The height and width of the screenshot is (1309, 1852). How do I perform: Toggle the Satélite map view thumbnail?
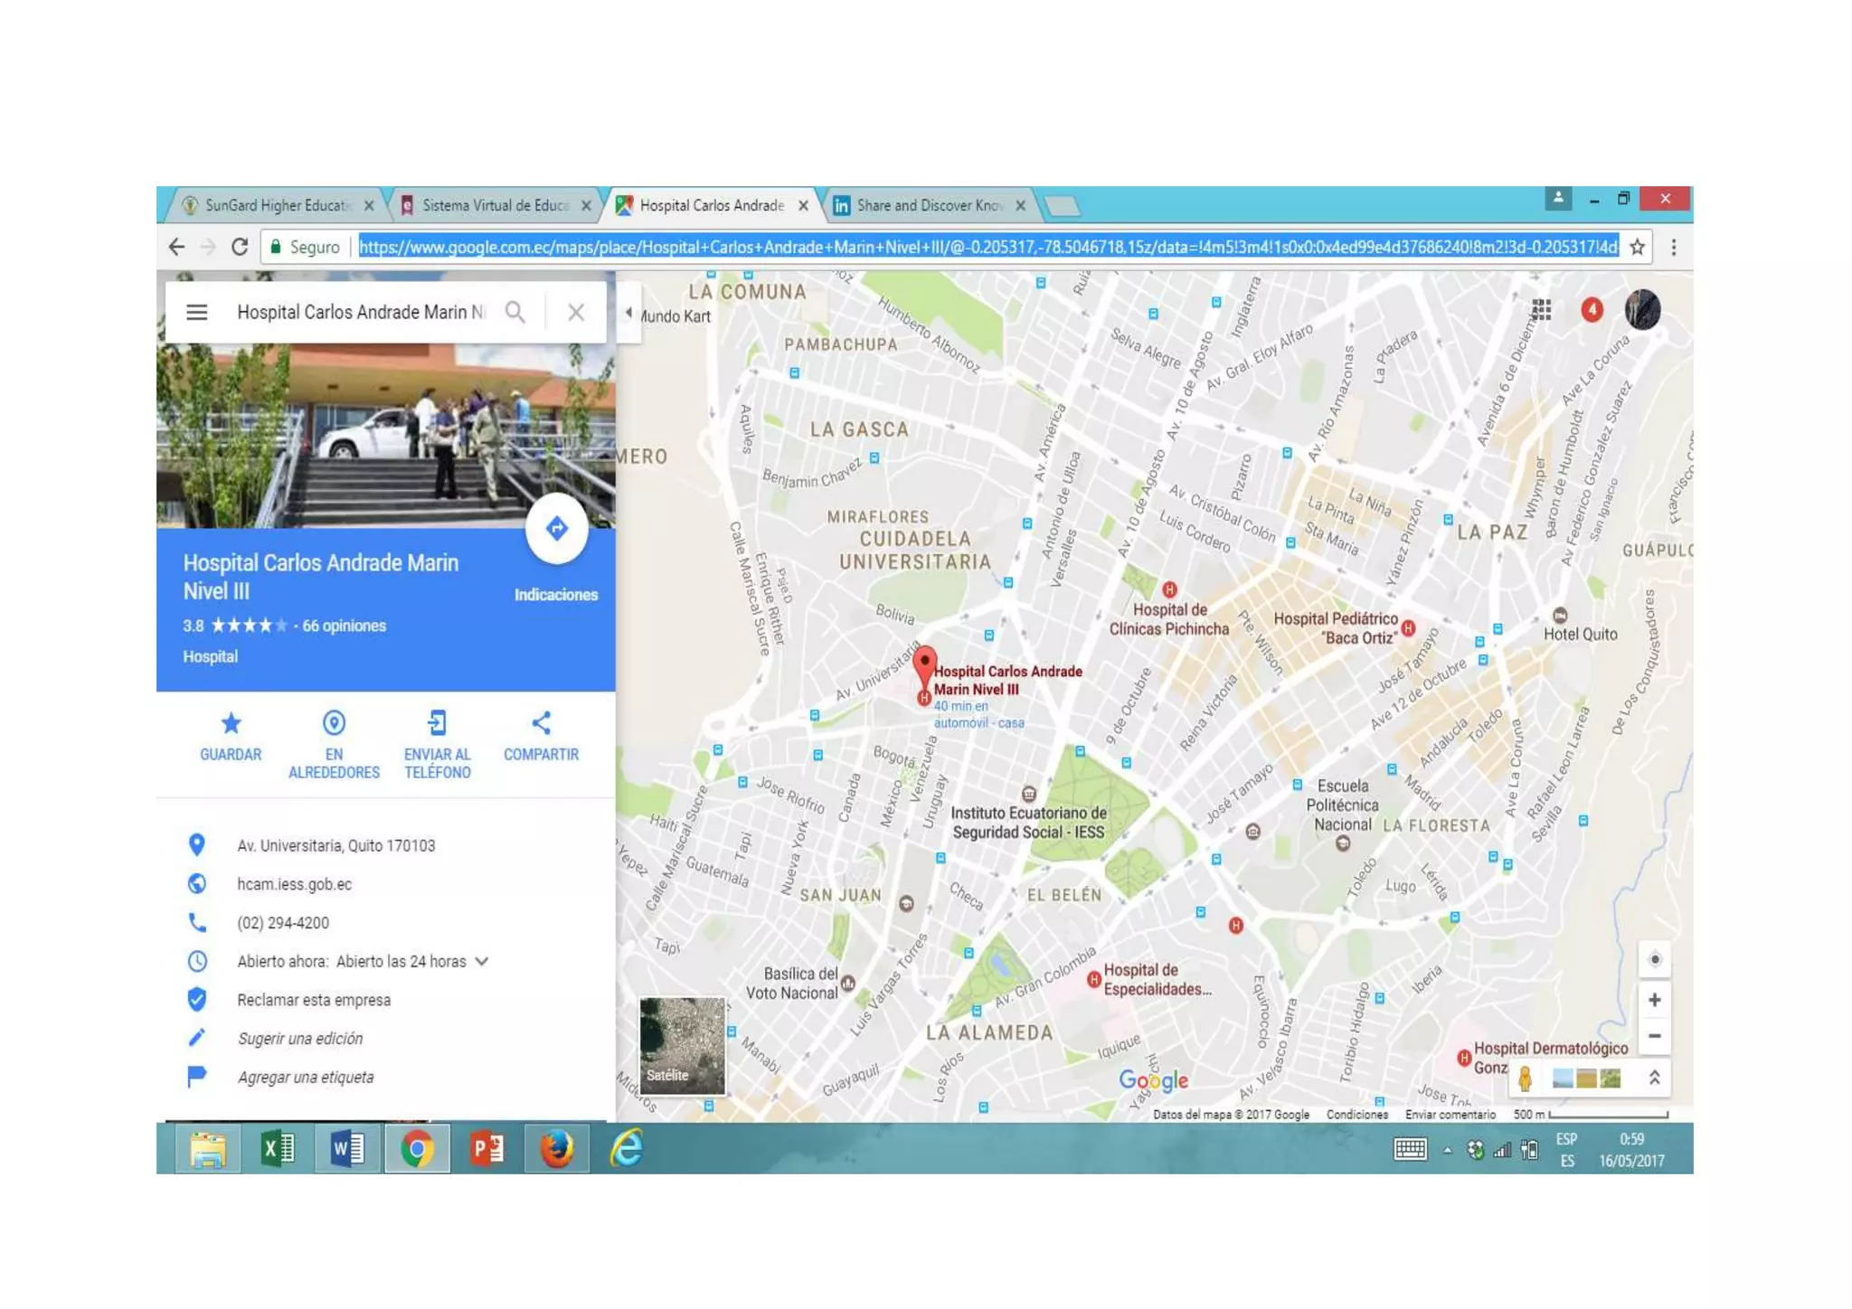(x=682, y=1046)
